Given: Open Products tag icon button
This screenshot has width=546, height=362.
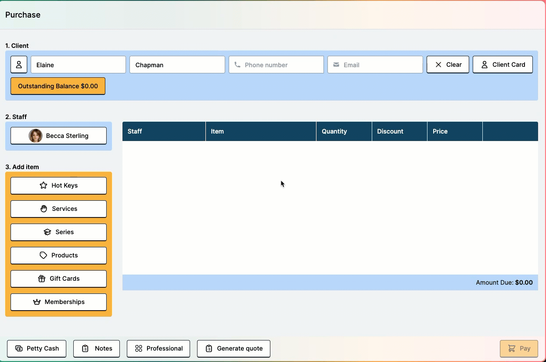Looking at the screenshot, I should 58,255.
